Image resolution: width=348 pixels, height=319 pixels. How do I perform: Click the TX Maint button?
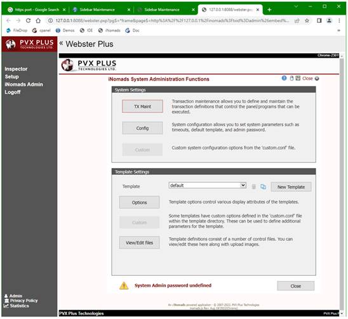coord(142,107)
